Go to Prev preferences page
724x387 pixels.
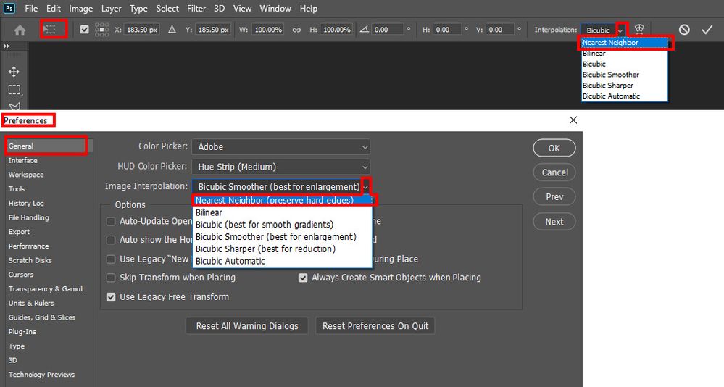[554, 196]
